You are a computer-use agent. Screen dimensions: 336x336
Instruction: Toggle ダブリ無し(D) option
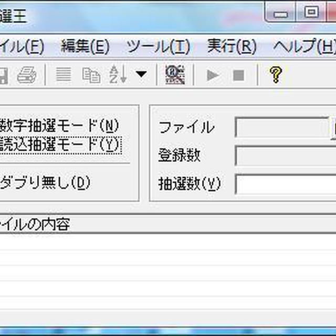[x=45, y=183]
